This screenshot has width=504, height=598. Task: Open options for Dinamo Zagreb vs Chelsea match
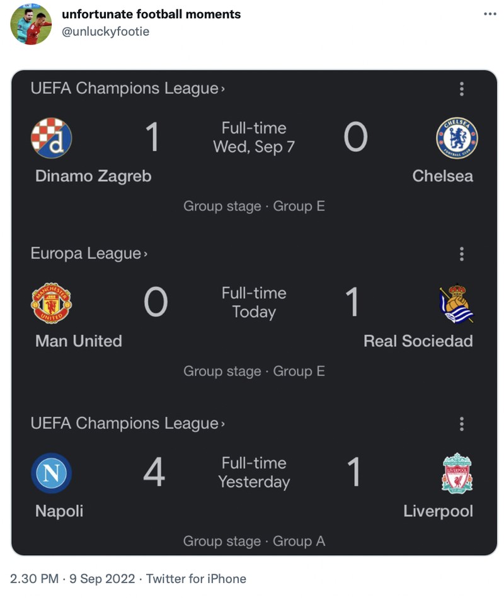(x=462, y=89)
